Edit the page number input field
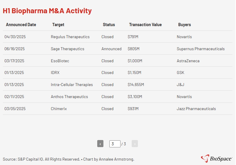 coord(115,144)
